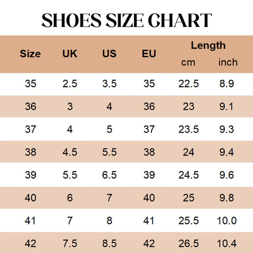Select the UK column header
The height and width of the screenshot is (253, 253).
point(70,53)
